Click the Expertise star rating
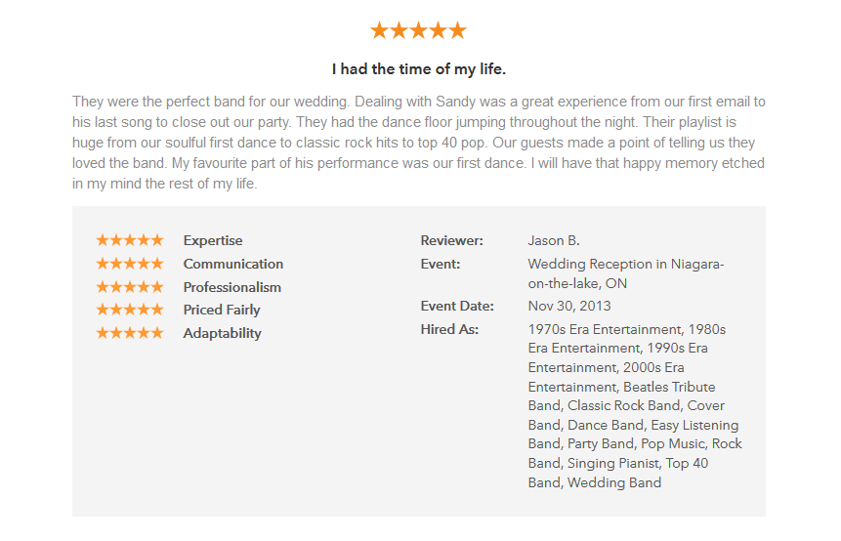Image resolution: width=841 pixels, height=541 pixels. (x=130, y=240)
